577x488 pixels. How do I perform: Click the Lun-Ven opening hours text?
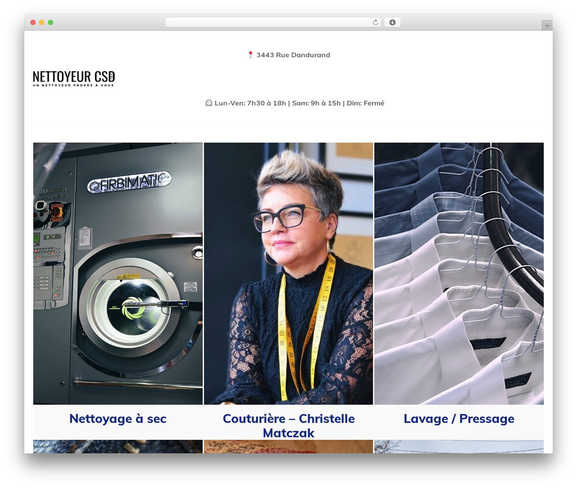299,103
